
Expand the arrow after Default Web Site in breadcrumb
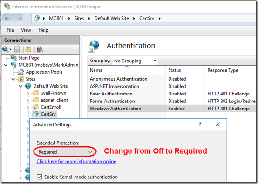point(134,19)
